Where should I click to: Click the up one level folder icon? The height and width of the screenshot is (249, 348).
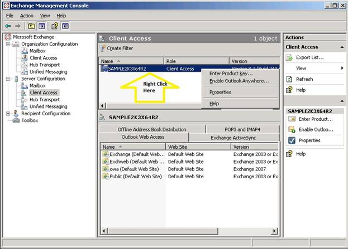pos(31,26)
